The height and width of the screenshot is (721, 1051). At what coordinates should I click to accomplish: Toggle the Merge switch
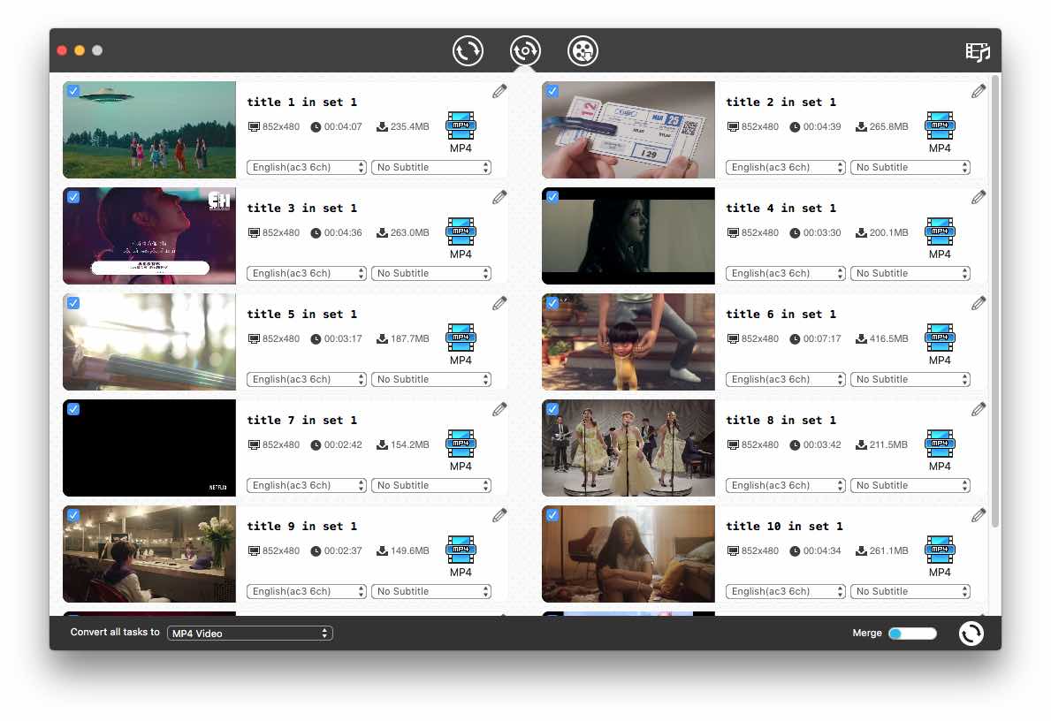point(912,634)
